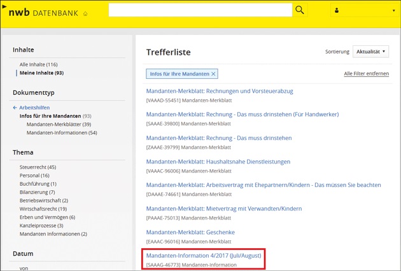Image resolution: width=401 pixels, height=271 pixels.
Task: Open the home icon beside Datenbank
Action: [86, 13]
